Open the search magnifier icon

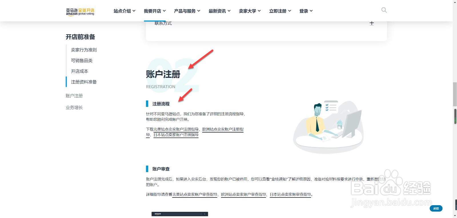pyautogui.click(x=384, y=10)
